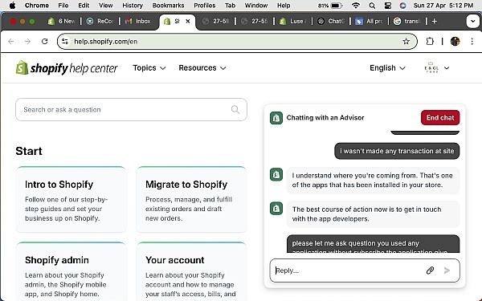Screen dimensions: 482x301
Task: Open the Profiles menu
Action: tap(204, 6)
